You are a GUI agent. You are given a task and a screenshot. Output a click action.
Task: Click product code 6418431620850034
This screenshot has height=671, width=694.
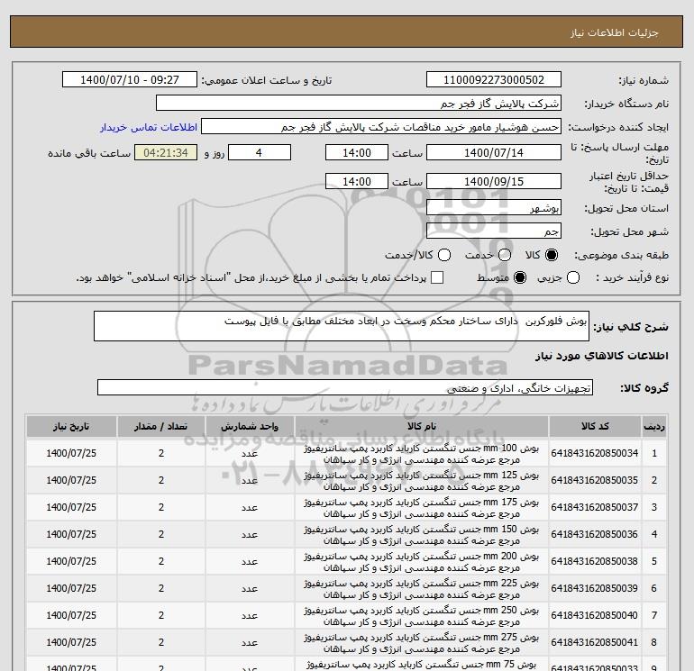[595, 453]
